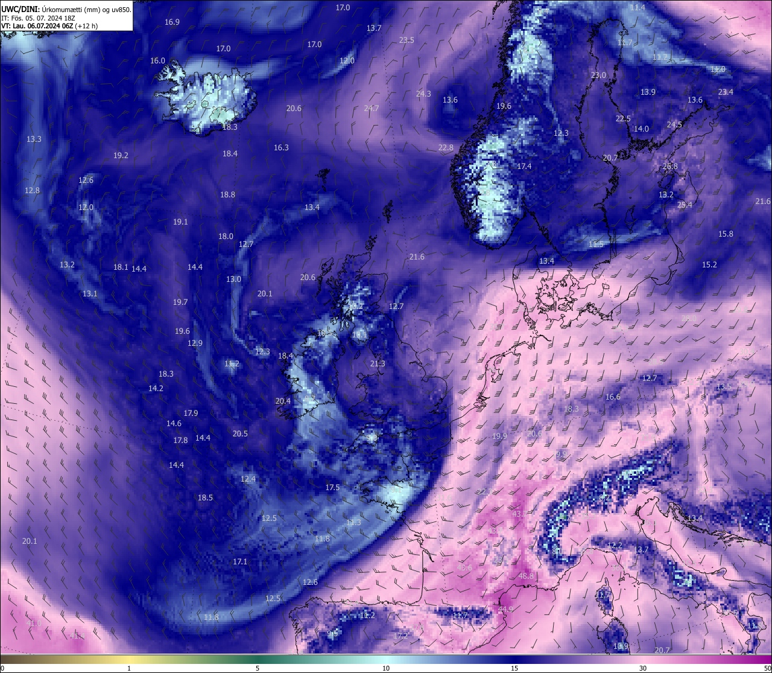Click the value 18.5 on the map
The width and height of the screenshot is (772, 673).
tap(205, 497)
